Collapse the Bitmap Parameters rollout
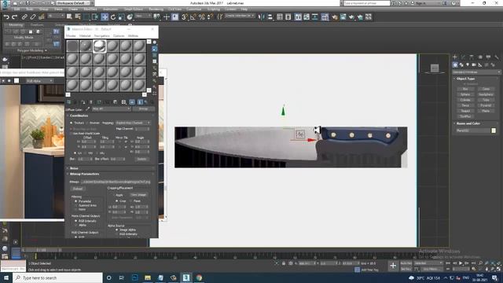This screenshot has height=283, width=503. (84, 174)
